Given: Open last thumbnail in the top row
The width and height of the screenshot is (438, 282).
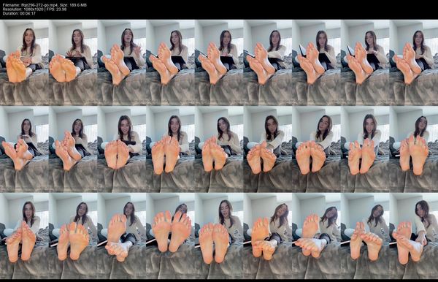Looking at the screenshot, I should point(414,62).
